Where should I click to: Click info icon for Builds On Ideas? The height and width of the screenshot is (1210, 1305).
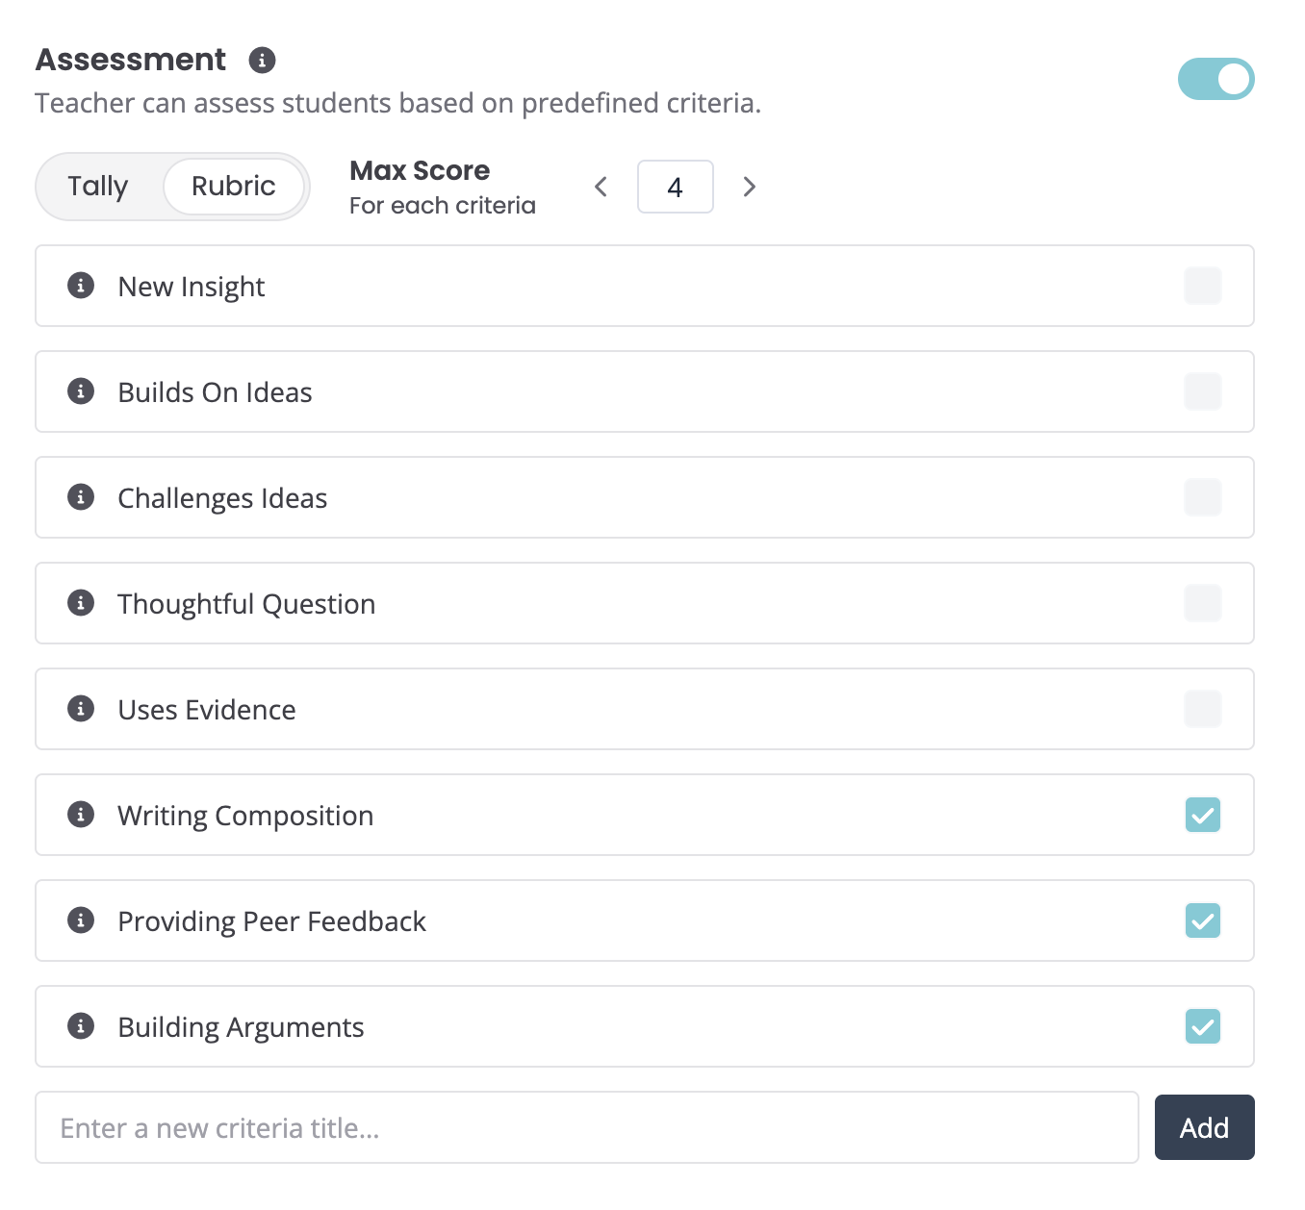81,391
